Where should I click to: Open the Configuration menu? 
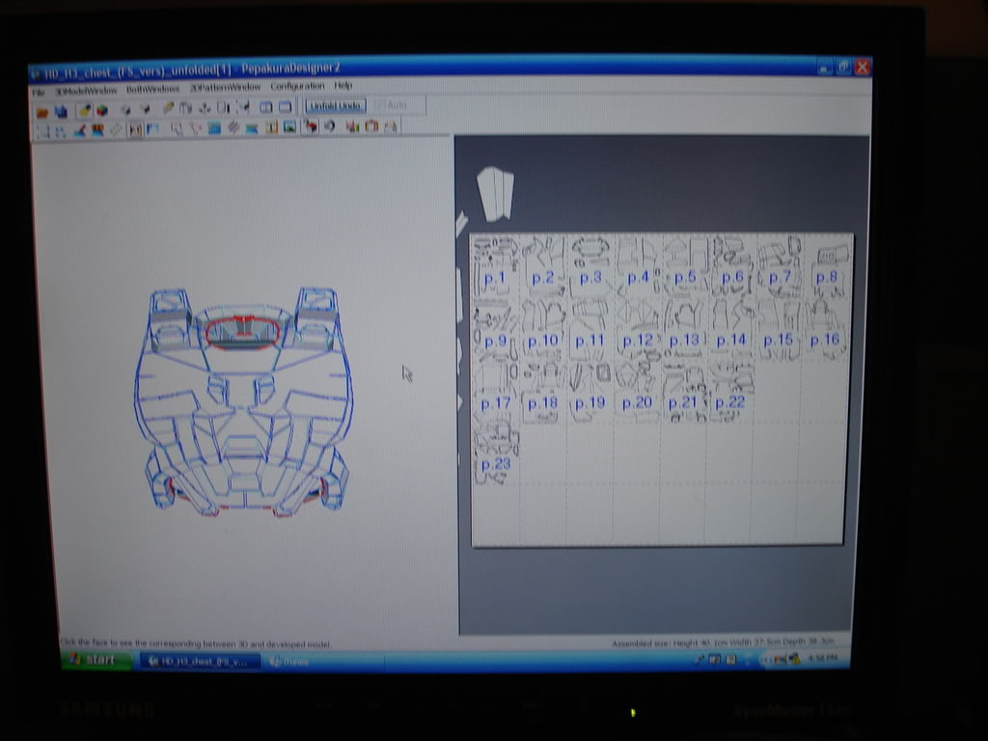click(x=297, y=86)
